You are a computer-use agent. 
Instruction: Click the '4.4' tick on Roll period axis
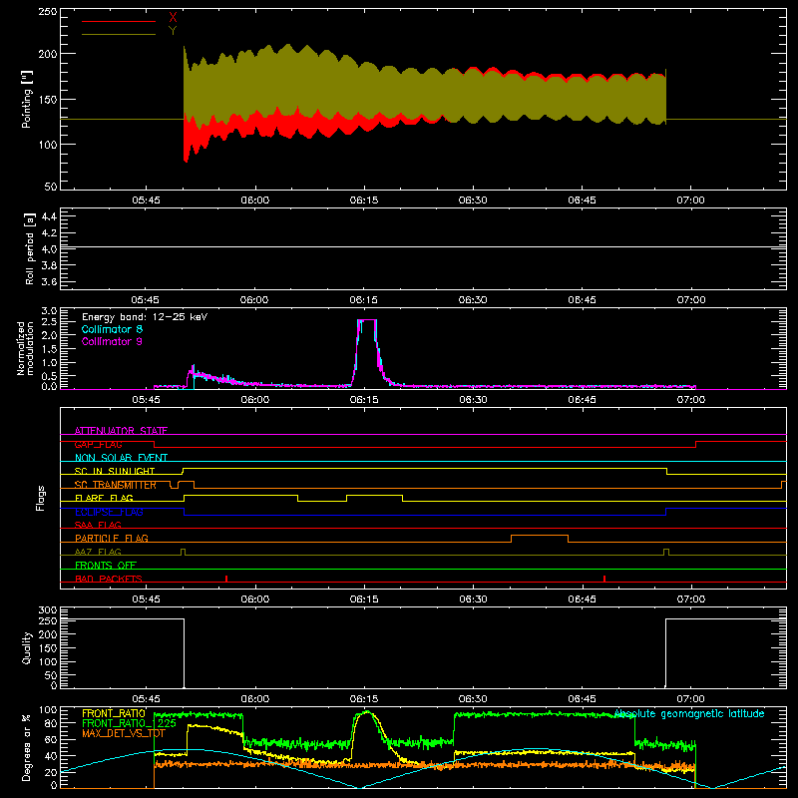(x=49, y=216)
